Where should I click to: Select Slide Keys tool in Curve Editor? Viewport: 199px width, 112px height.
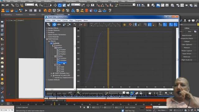[x=59, y=24]
